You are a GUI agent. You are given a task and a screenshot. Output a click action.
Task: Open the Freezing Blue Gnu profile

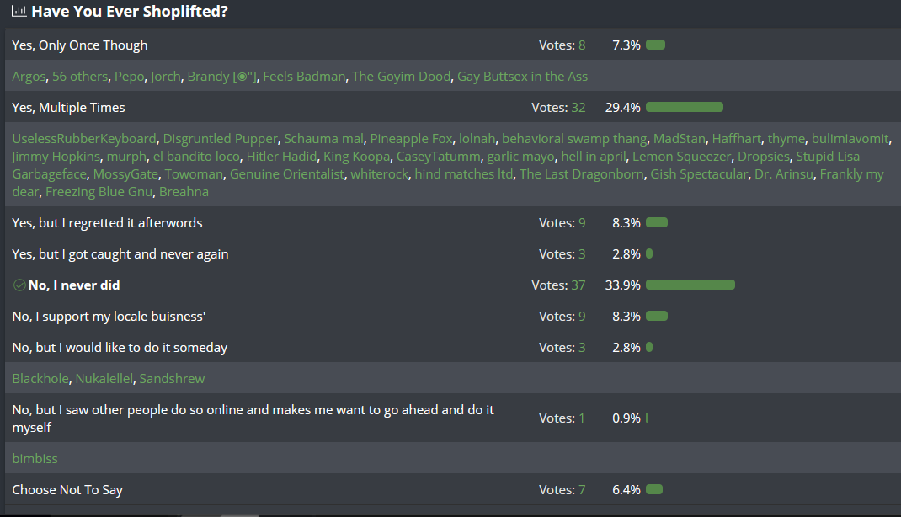99,192
